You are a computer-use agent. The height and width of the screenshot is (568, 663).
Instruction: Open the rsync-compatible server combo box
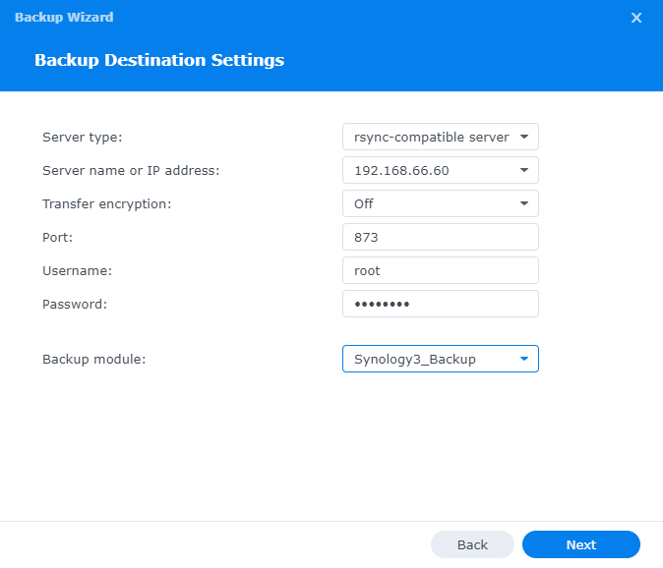[x=431, y=138]
